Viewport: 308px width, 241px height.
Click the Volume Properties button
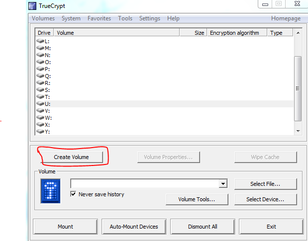coord(168,157)
